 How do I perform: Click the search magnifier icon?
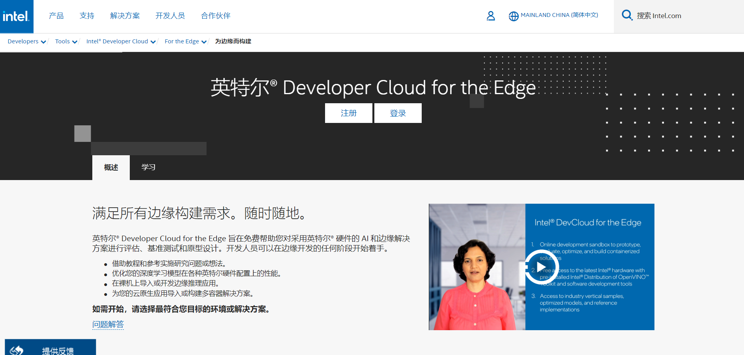(x=627, y=15)
